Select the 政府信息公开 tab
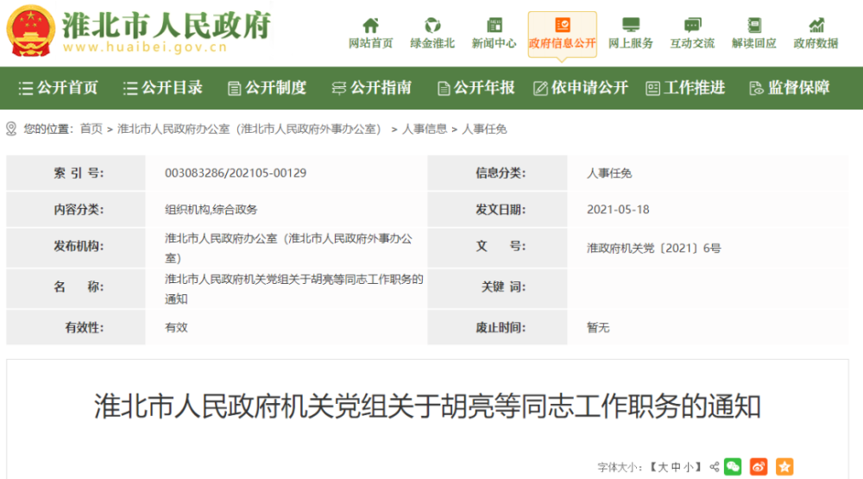Screen dimensions: 863x479 click(563, 35)
